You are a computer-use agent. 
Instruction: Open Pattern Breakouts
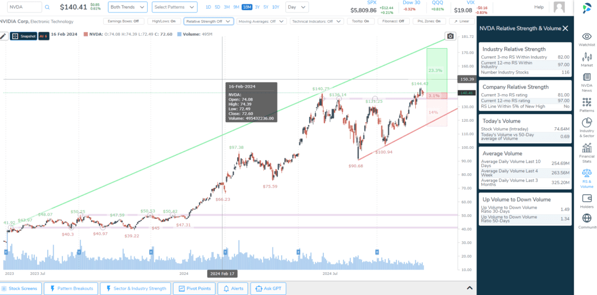[71, 289]
